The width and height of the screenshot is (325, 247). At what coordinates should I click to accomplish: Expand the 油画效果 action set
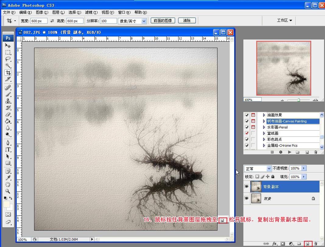(264, 115)
